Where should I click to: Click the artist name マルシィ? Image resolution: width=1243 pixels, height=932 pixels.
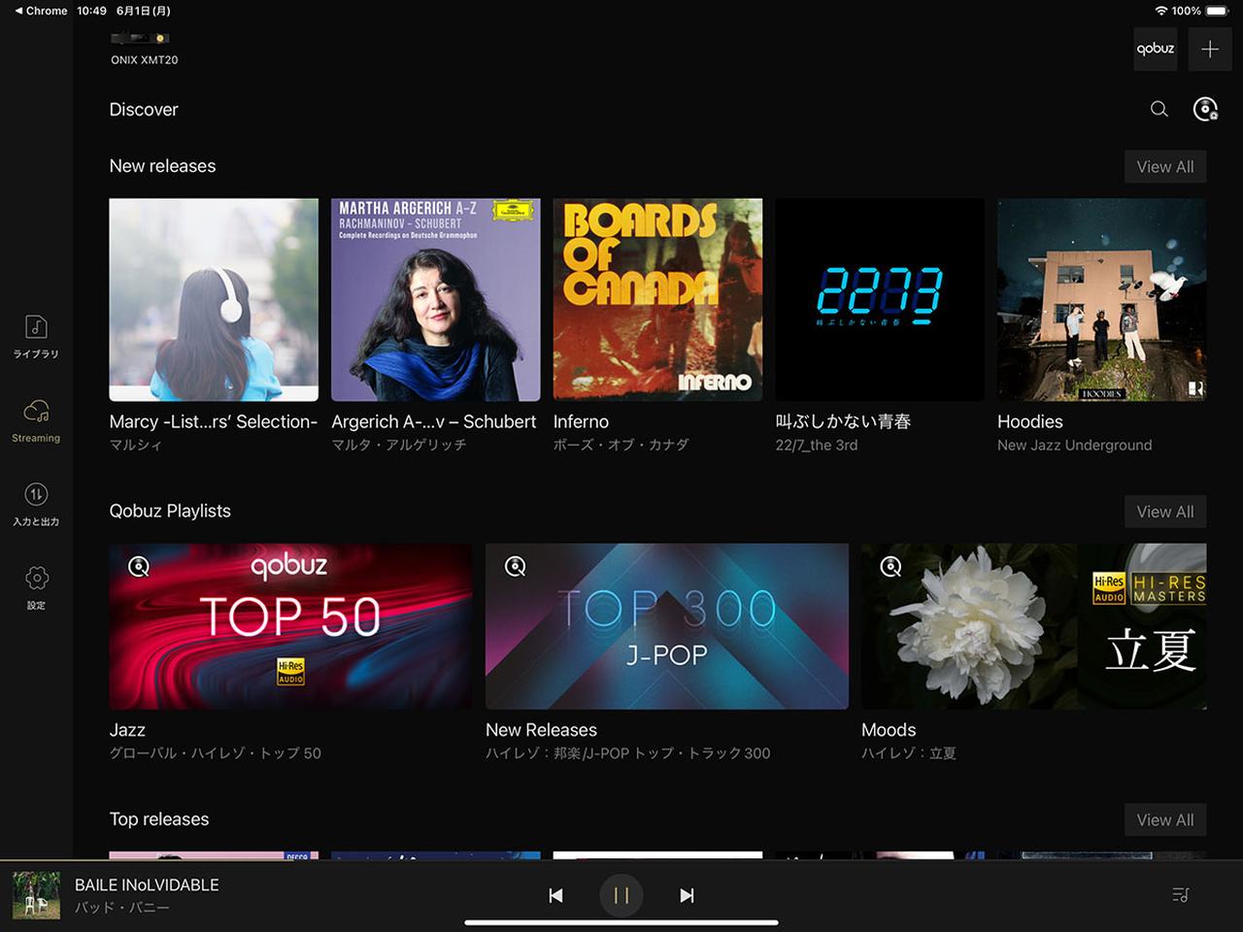tap(136, 445)
